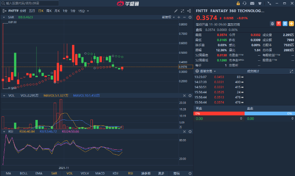Open VOL panel settings gear
Viewport: 295px width, 176px height.
(190, 96)
